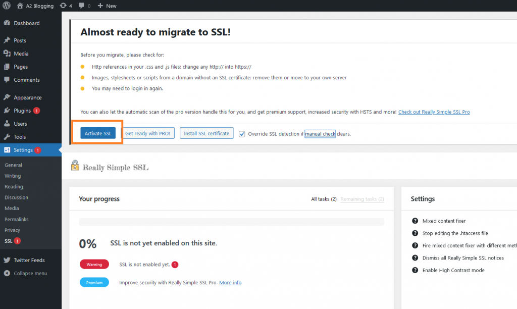Open the New content dropdown
Image resolution: width=517 pixels, height=309 pixels.
coord(107,6)
